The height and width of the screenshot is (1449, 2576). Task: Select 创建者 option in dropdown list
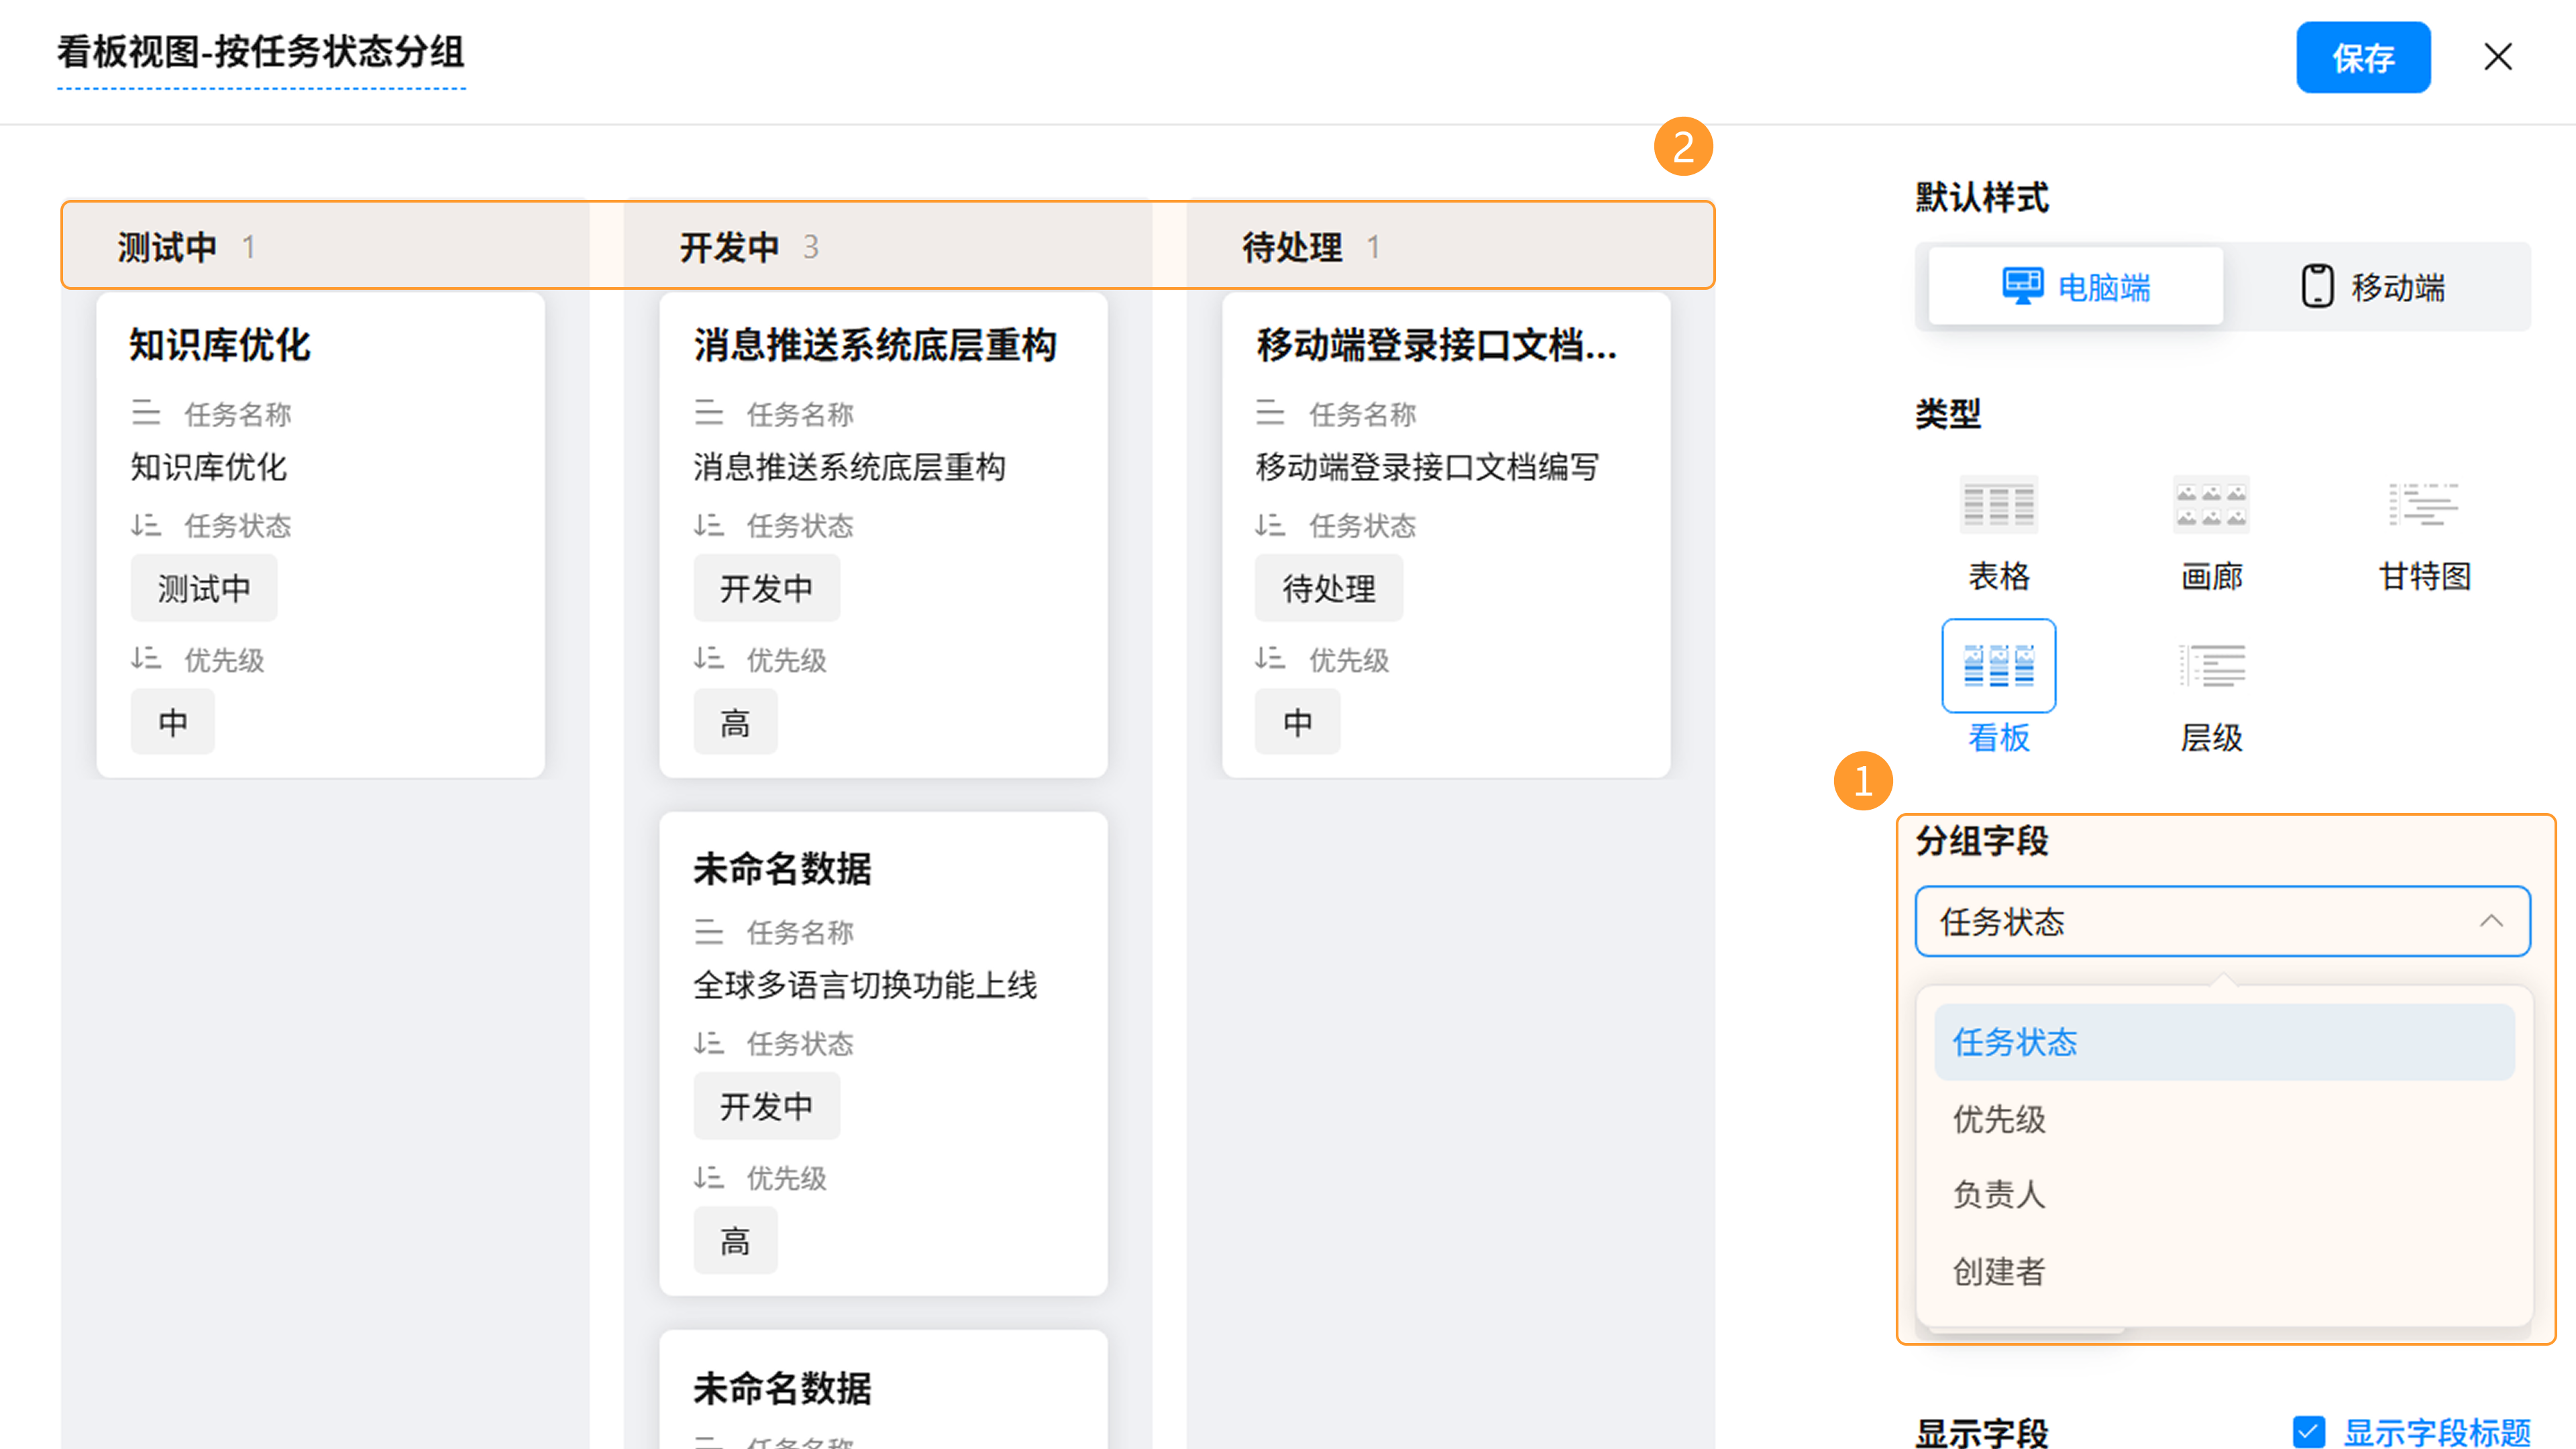pyautogui.click(x=1999, y=1271)
